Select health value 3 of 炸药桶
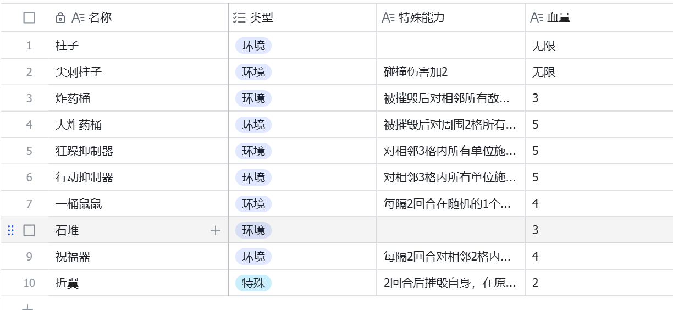The height and width of the screenshot is (310, 673). click(x=599, y=98)
